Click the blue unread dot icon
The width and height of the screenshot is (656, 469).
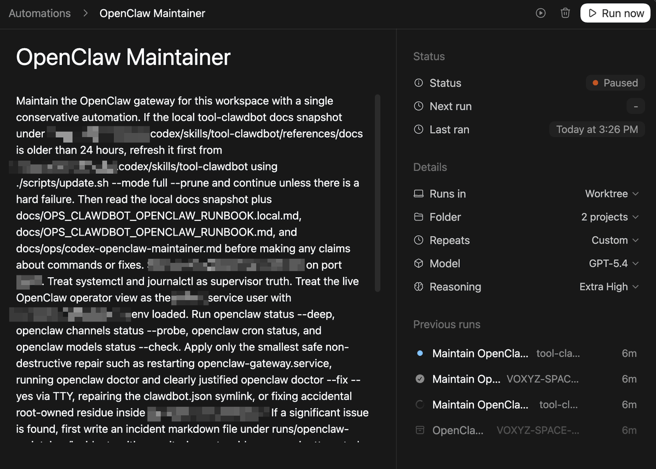tap(420, 353)
